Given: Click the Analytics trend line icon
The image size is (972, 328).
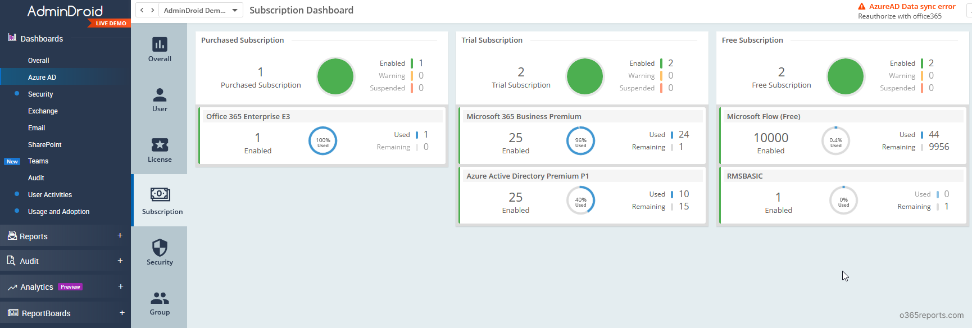Looking at the screenshot, I should click(12, 288).
